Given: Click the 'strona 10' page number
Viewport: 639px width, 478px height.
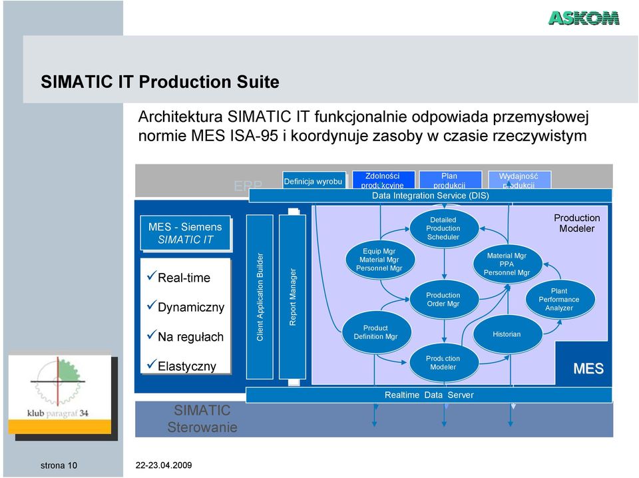Looking at the screenshot, I should click(59, 465).
